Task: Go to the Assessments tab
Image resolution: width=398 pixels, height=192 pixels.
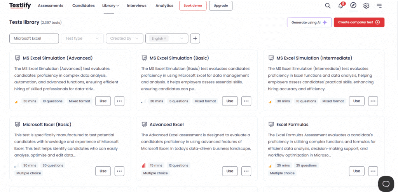Action: [51, 5]
